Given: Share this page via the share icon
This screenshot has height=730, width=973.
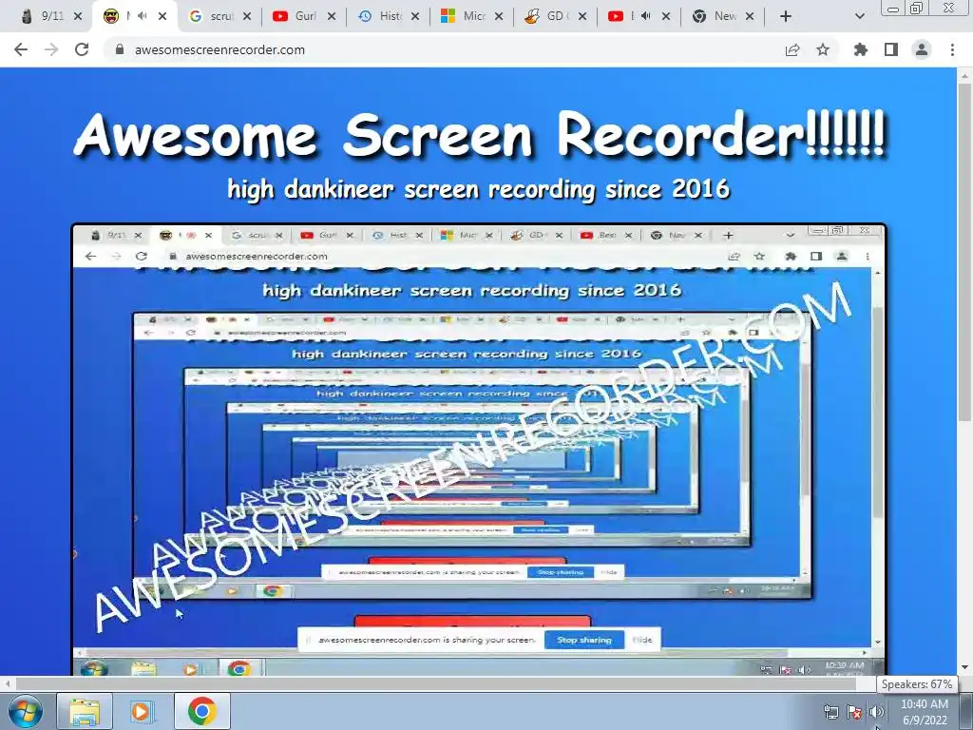Looking at the screenshot, I should coord(792,49).
